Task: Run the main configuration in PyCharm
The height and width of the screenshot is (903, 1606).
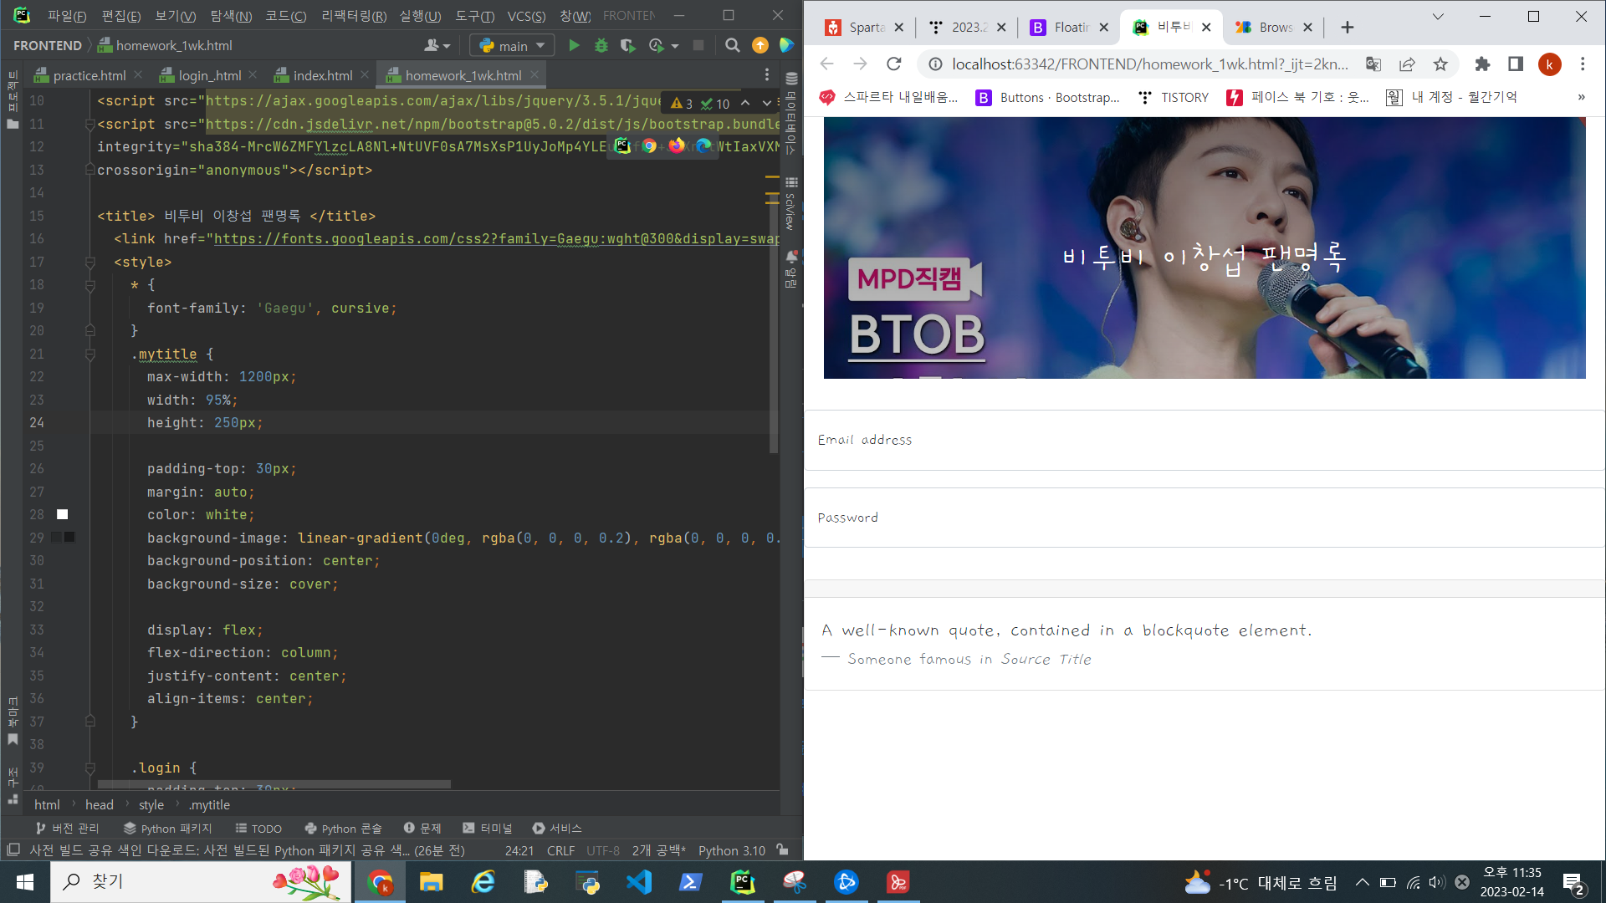Action: click(574, 45)
